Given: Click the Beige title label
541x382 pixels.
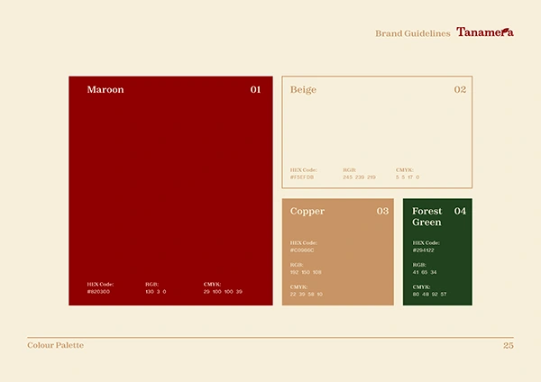Looking at the screenshot, I should pos(303,90).
